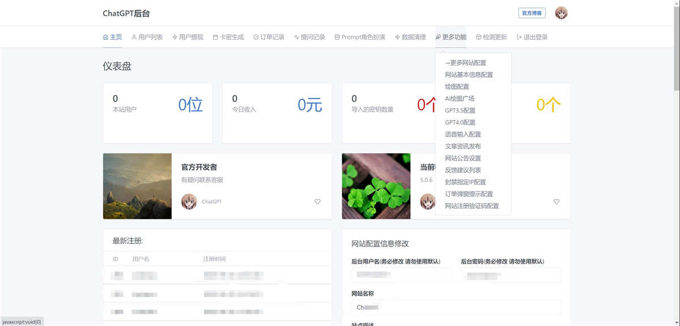Open 主页 with the home icon
This screenshot has width=680, height=326.
112,37
